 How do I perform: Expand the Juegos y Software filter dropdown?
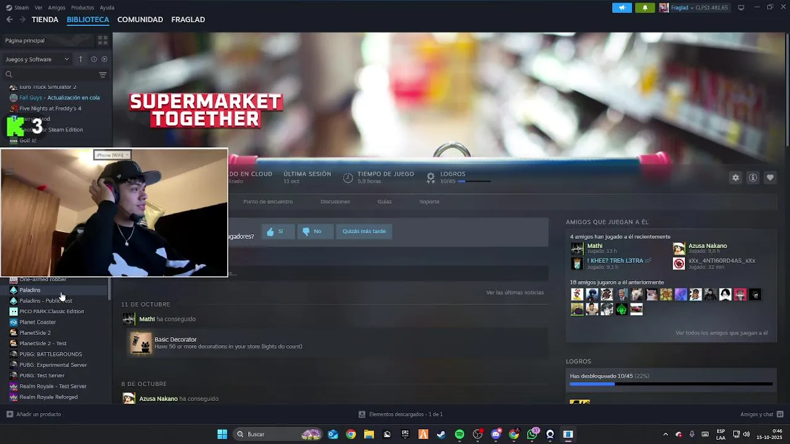(x=37, y=59)
